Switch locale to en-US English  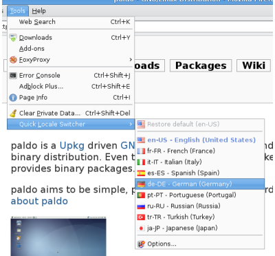pyautogui.click(x=199, y=140)
